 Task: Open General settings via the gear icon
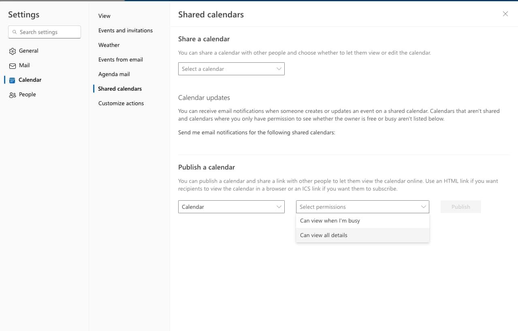13,51
